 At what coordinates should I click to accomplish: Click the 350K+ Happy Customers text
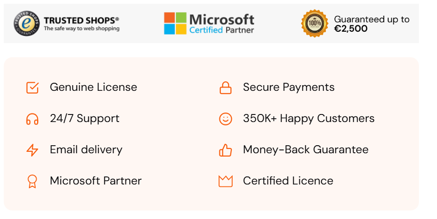click(x=308, y=119)
